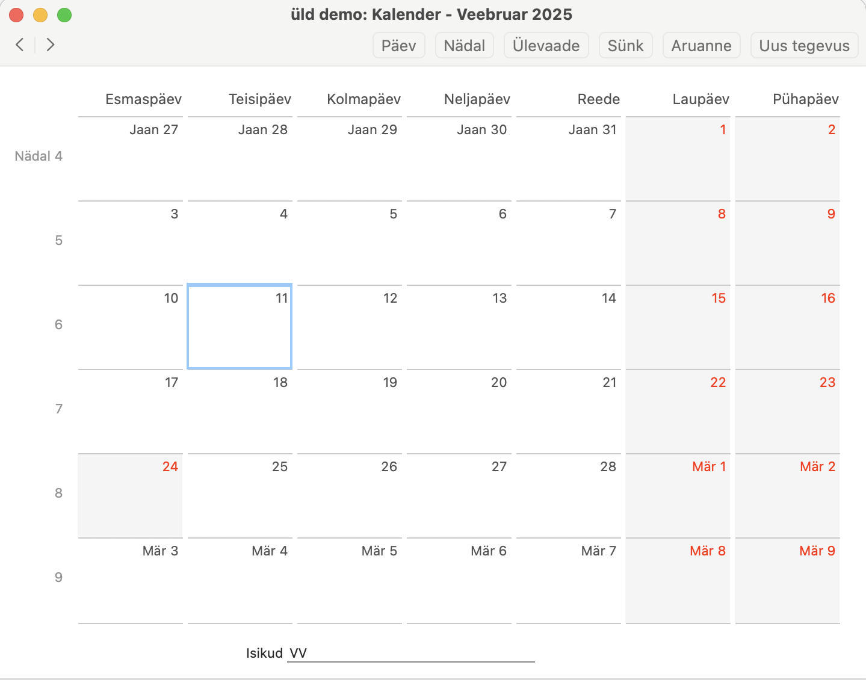Select February 7 cell
The width and height of the screenshot is (866, 680).
[x=569, y=243]
